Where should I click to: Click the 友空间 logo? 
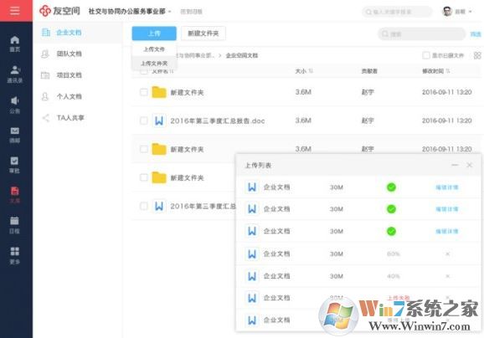pos(59,11)
